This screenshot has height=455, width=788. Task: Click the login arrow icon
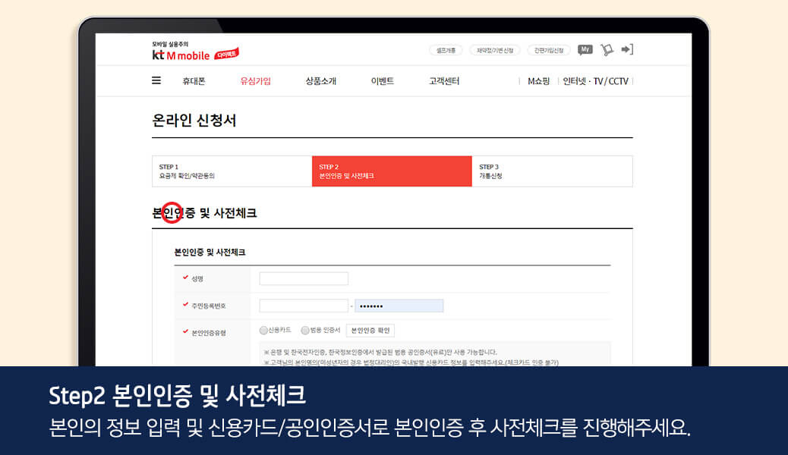click(627, 49)
